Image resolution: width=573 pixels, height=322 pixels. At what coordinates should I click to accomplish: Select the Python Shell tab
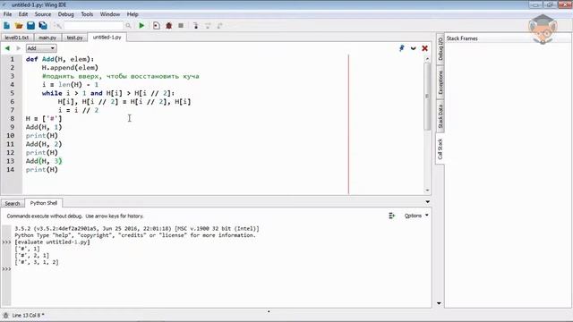44,203
